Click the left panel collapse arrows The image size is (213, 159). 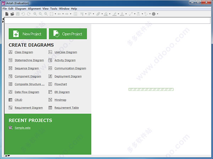click(x=3, y=20)
